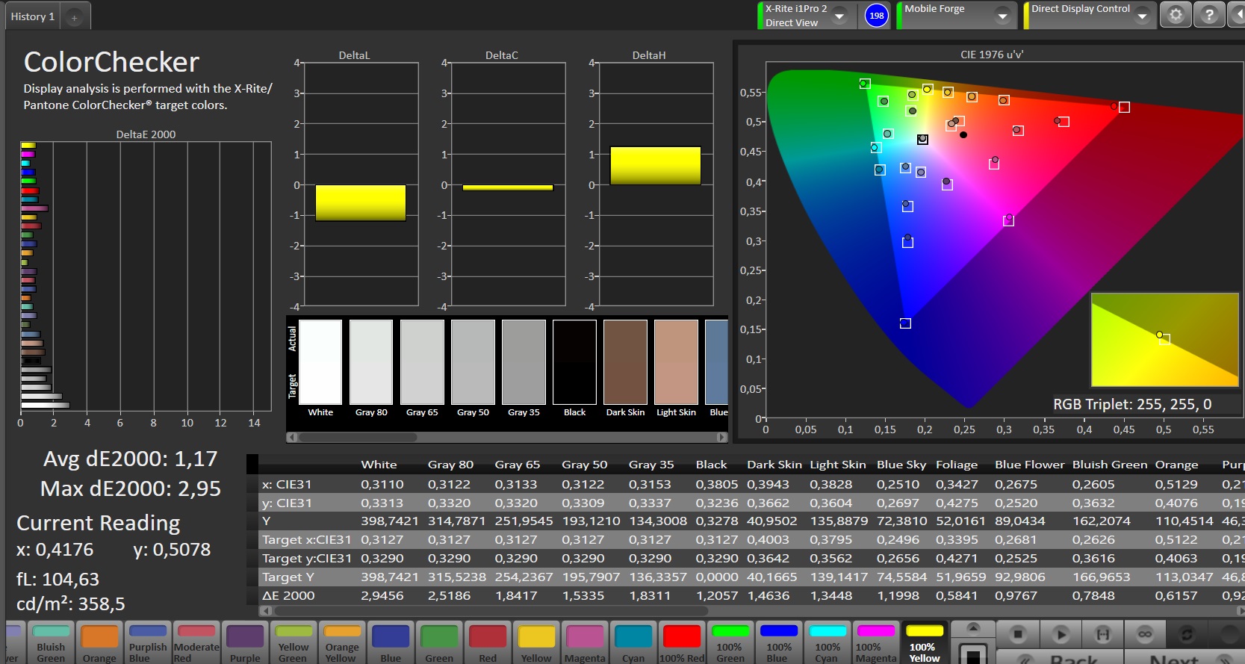Image resolution: width=1245 pixels, height=664 pixels.
Task: Choose the Orange color patch
Action: pos(99,642)
